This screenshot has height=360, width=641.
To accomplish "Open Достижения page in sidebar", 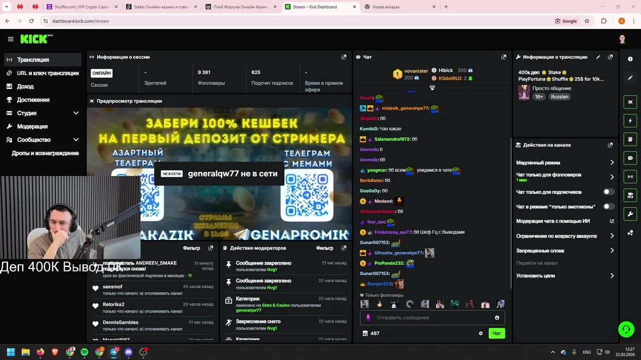I will tap(43, 100).
